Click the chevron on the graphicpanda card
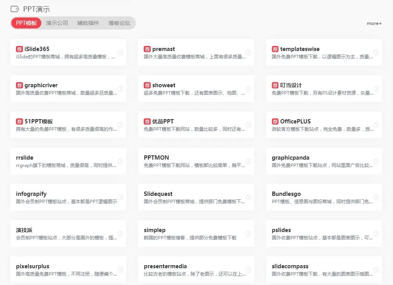Viewport: 393px width, 285px height. tap(376, 161)
